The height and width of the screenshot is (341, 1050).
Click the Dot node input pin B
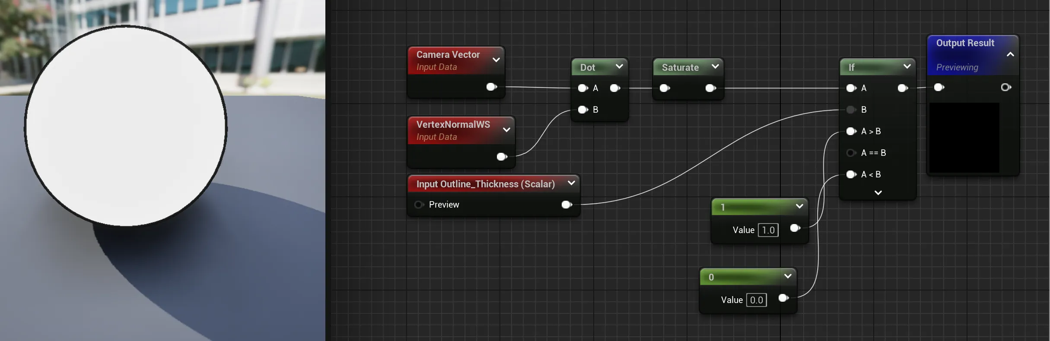click(x=583, y=110)
